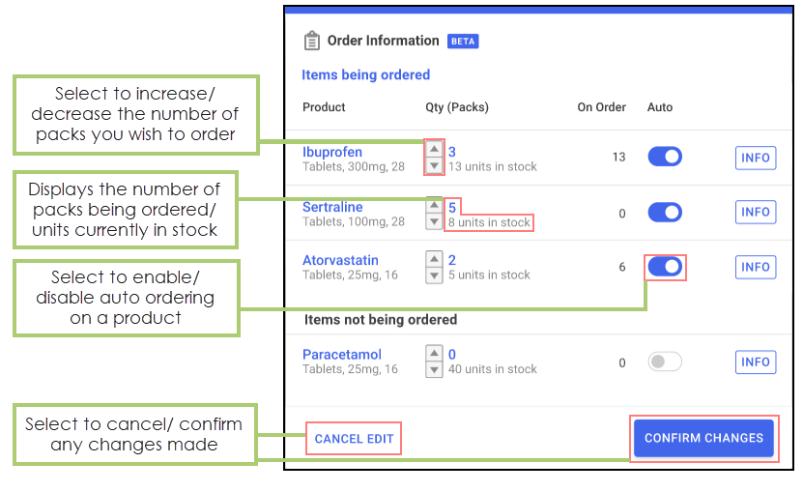This screenshot has width=803, height=492.
Task: View INFO for Atorvastatin
Action: [x=756, y=267]
